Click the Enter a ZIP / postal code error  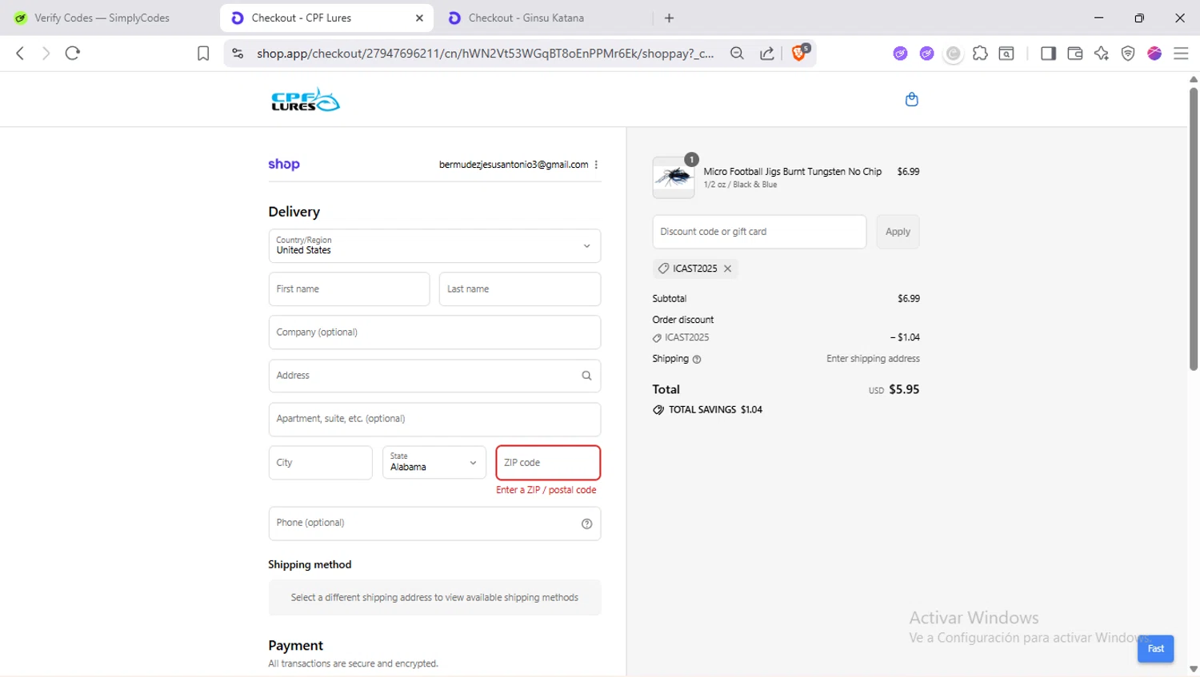[x=546, y=490]
